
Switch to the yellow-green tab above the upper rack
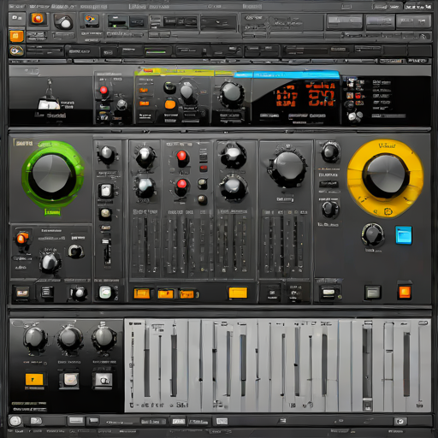175,72
